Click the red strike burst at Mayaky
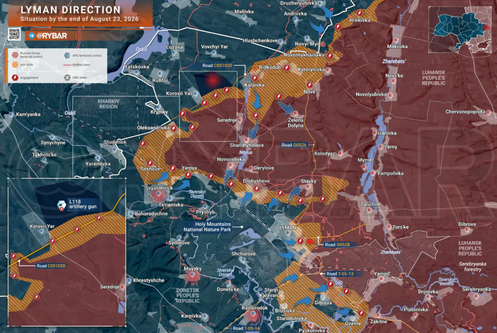 pos(192,276)
